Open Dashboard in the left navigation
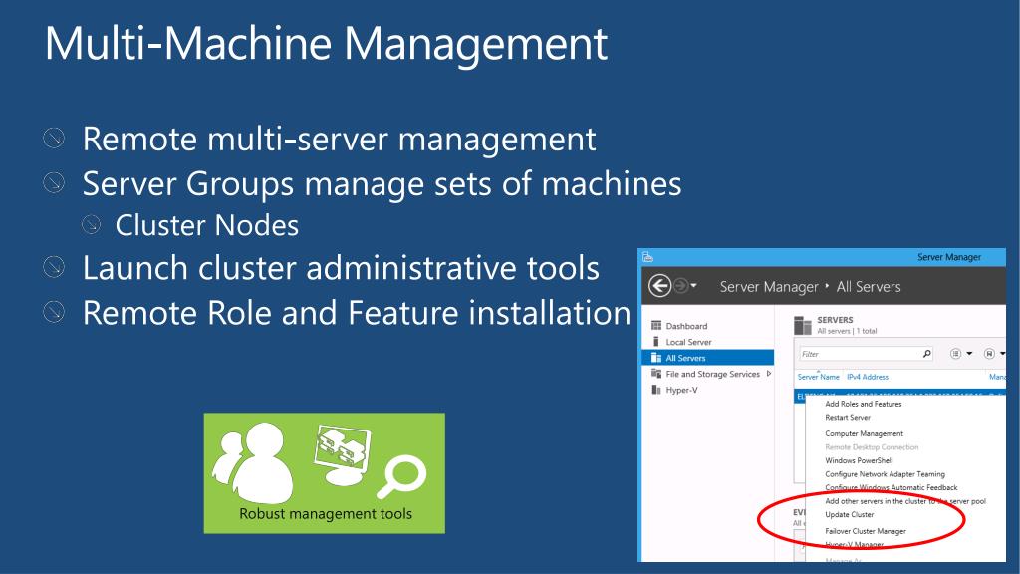The width and height of the screenshot is (1020, 574). (x=686, y=326)
